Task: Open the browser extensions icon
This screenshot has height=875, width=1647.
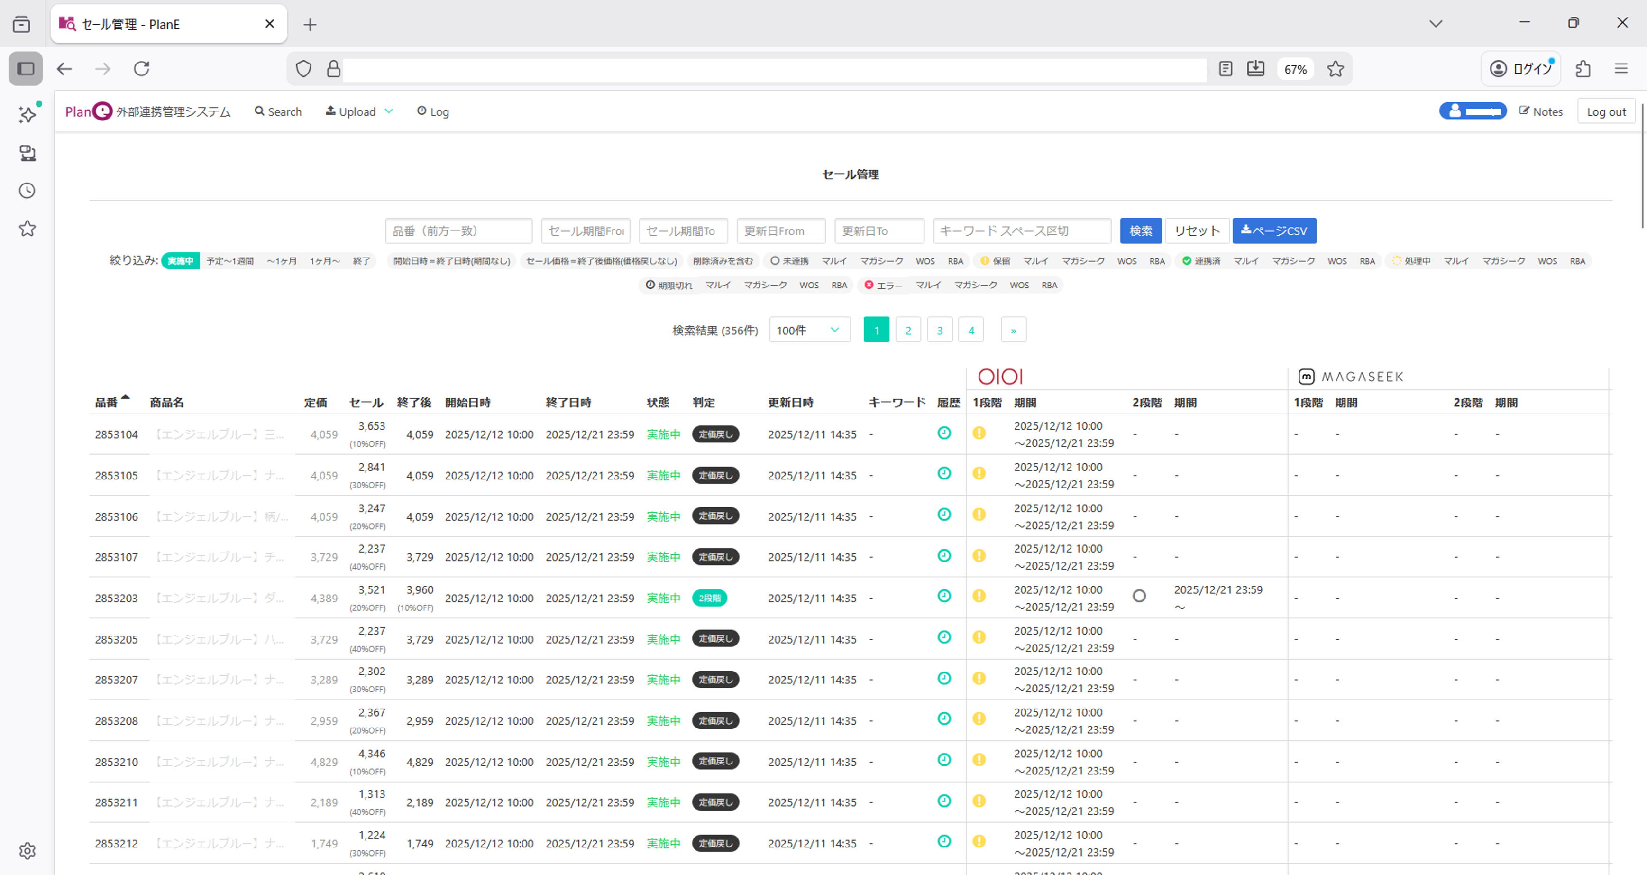Action: pyautogui.click(x=1583, y=69)
